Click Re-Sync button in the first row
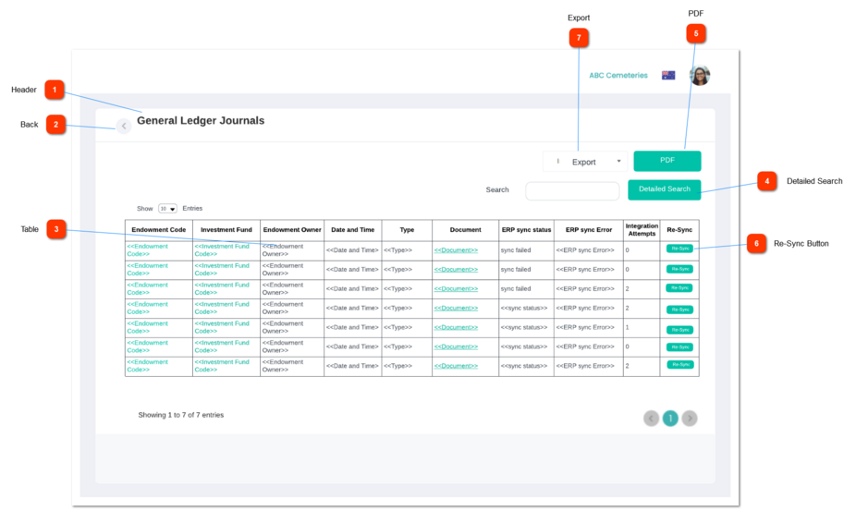The height and width of the screenshot is (510, 856). 679,249
